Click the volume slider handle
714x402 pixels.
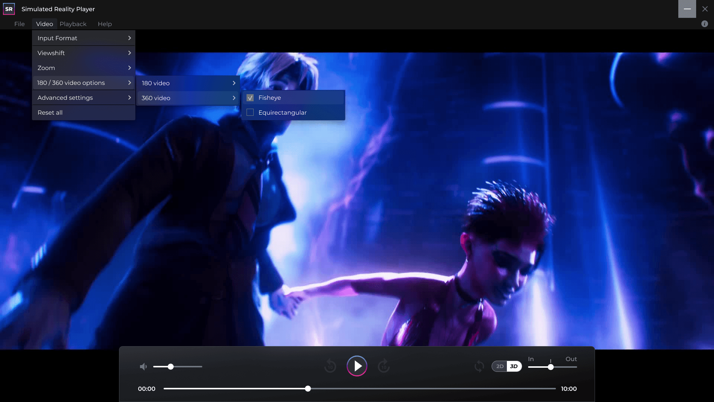tap(171, 367)
